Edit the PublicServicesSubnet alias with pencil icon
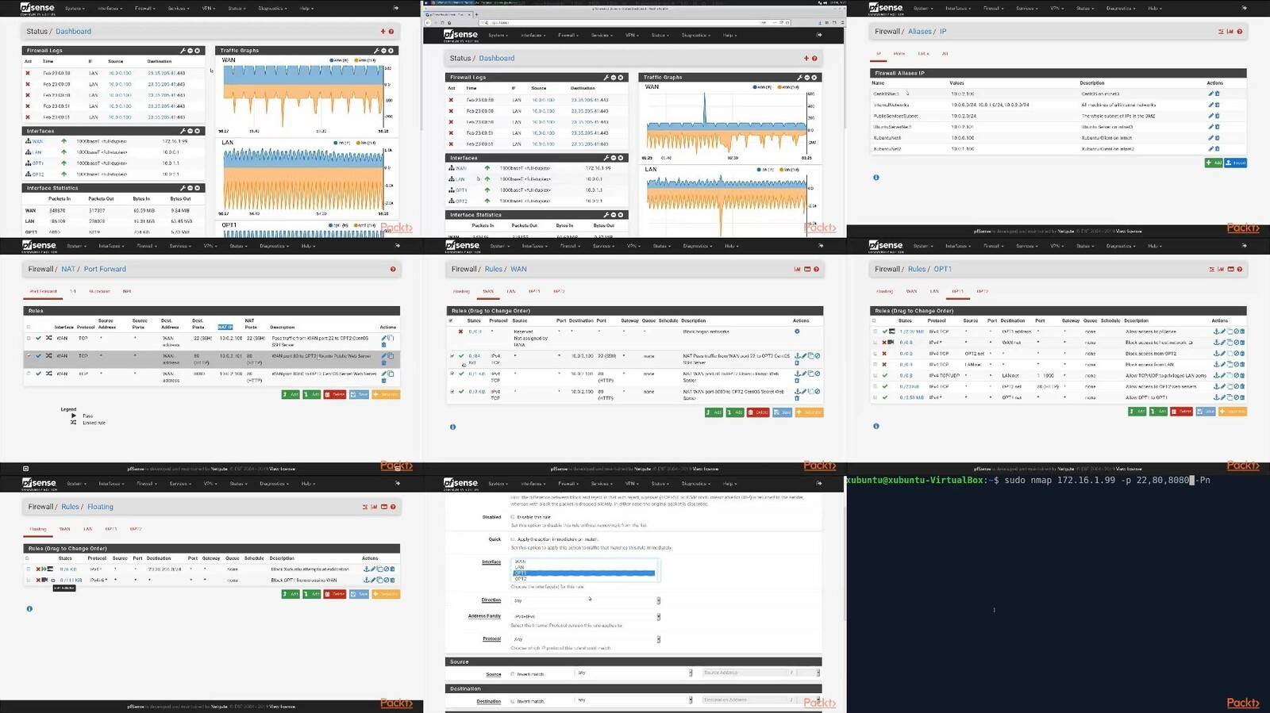The width and height of the screenshot is (1270, 713). (x=1211, y=116)
